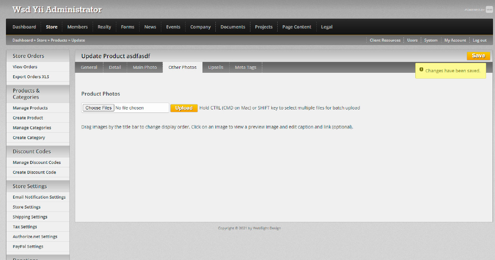Screen dimensions: 495x260
Task: Go to the Legal section
Action: tap(327, 27)
